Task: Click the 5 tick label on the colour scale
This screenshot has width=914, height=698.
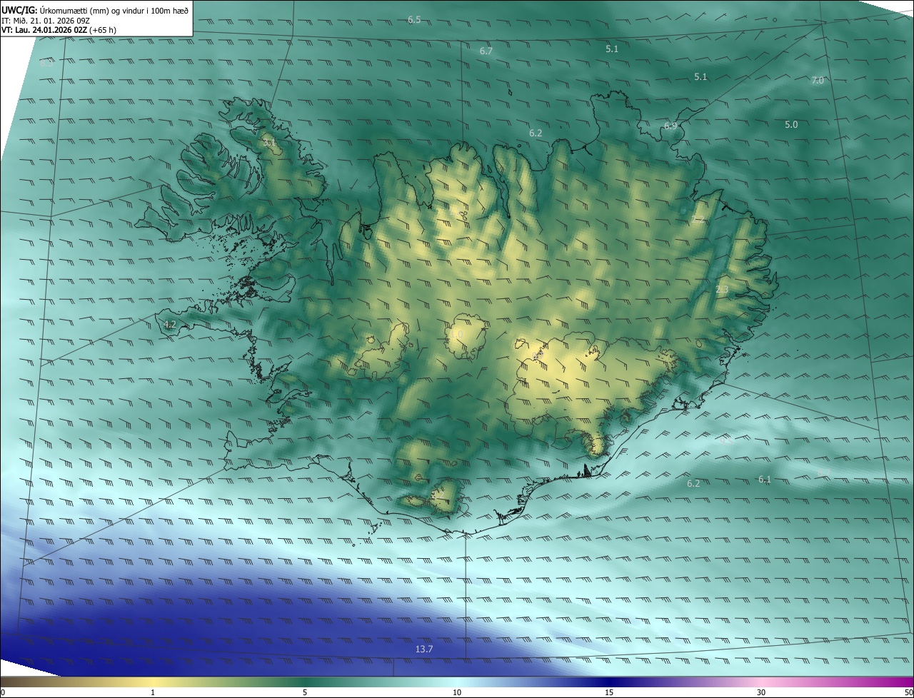Action: [305, 693]
